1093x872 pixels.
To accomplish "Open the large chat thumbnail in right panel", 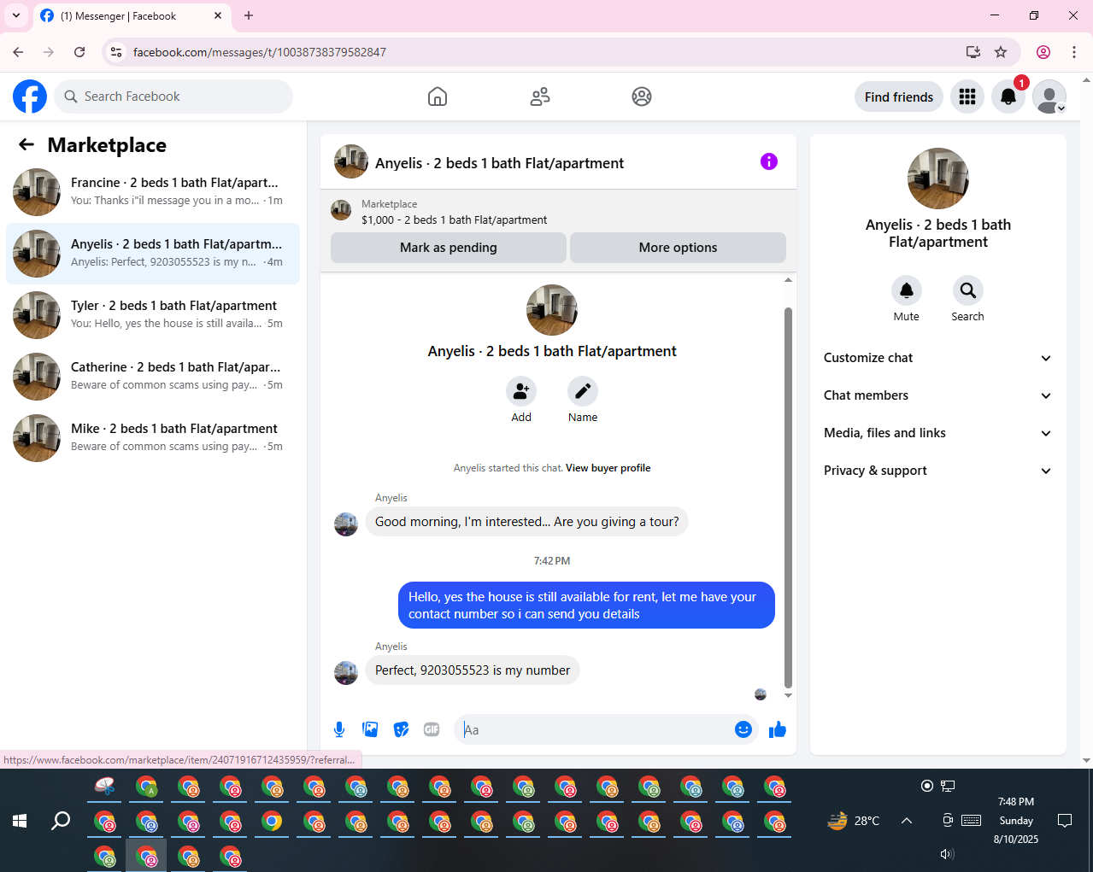I will pyautogui.click(x=938, y=178).
